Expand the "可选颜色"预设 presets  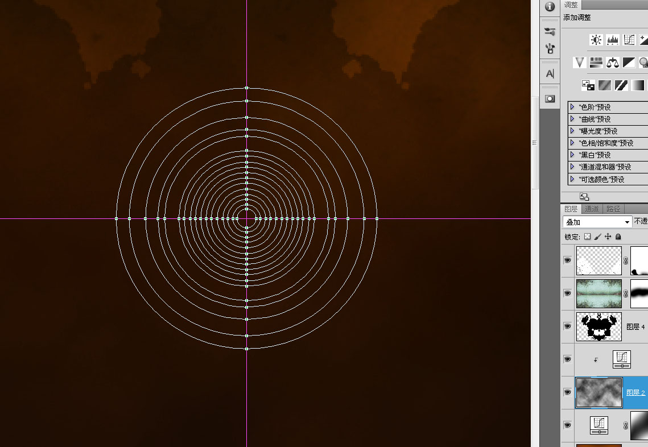[x=572, y=179]
